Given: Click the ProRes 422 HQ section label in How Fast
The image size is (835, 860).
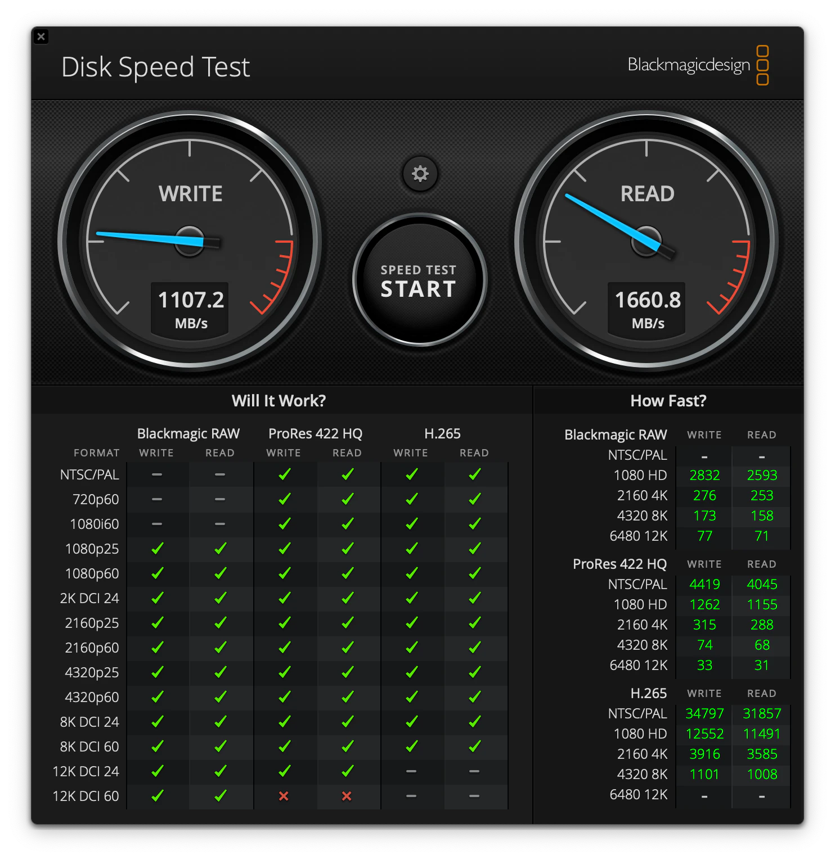Looking at the screenshot, I should pyautogui.click(x=619, y=564).
